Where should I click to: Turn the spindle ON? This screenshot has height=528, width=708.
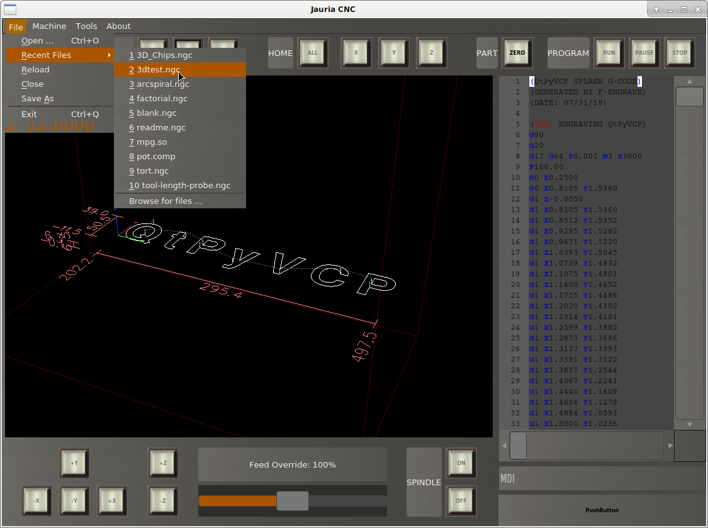461,463
